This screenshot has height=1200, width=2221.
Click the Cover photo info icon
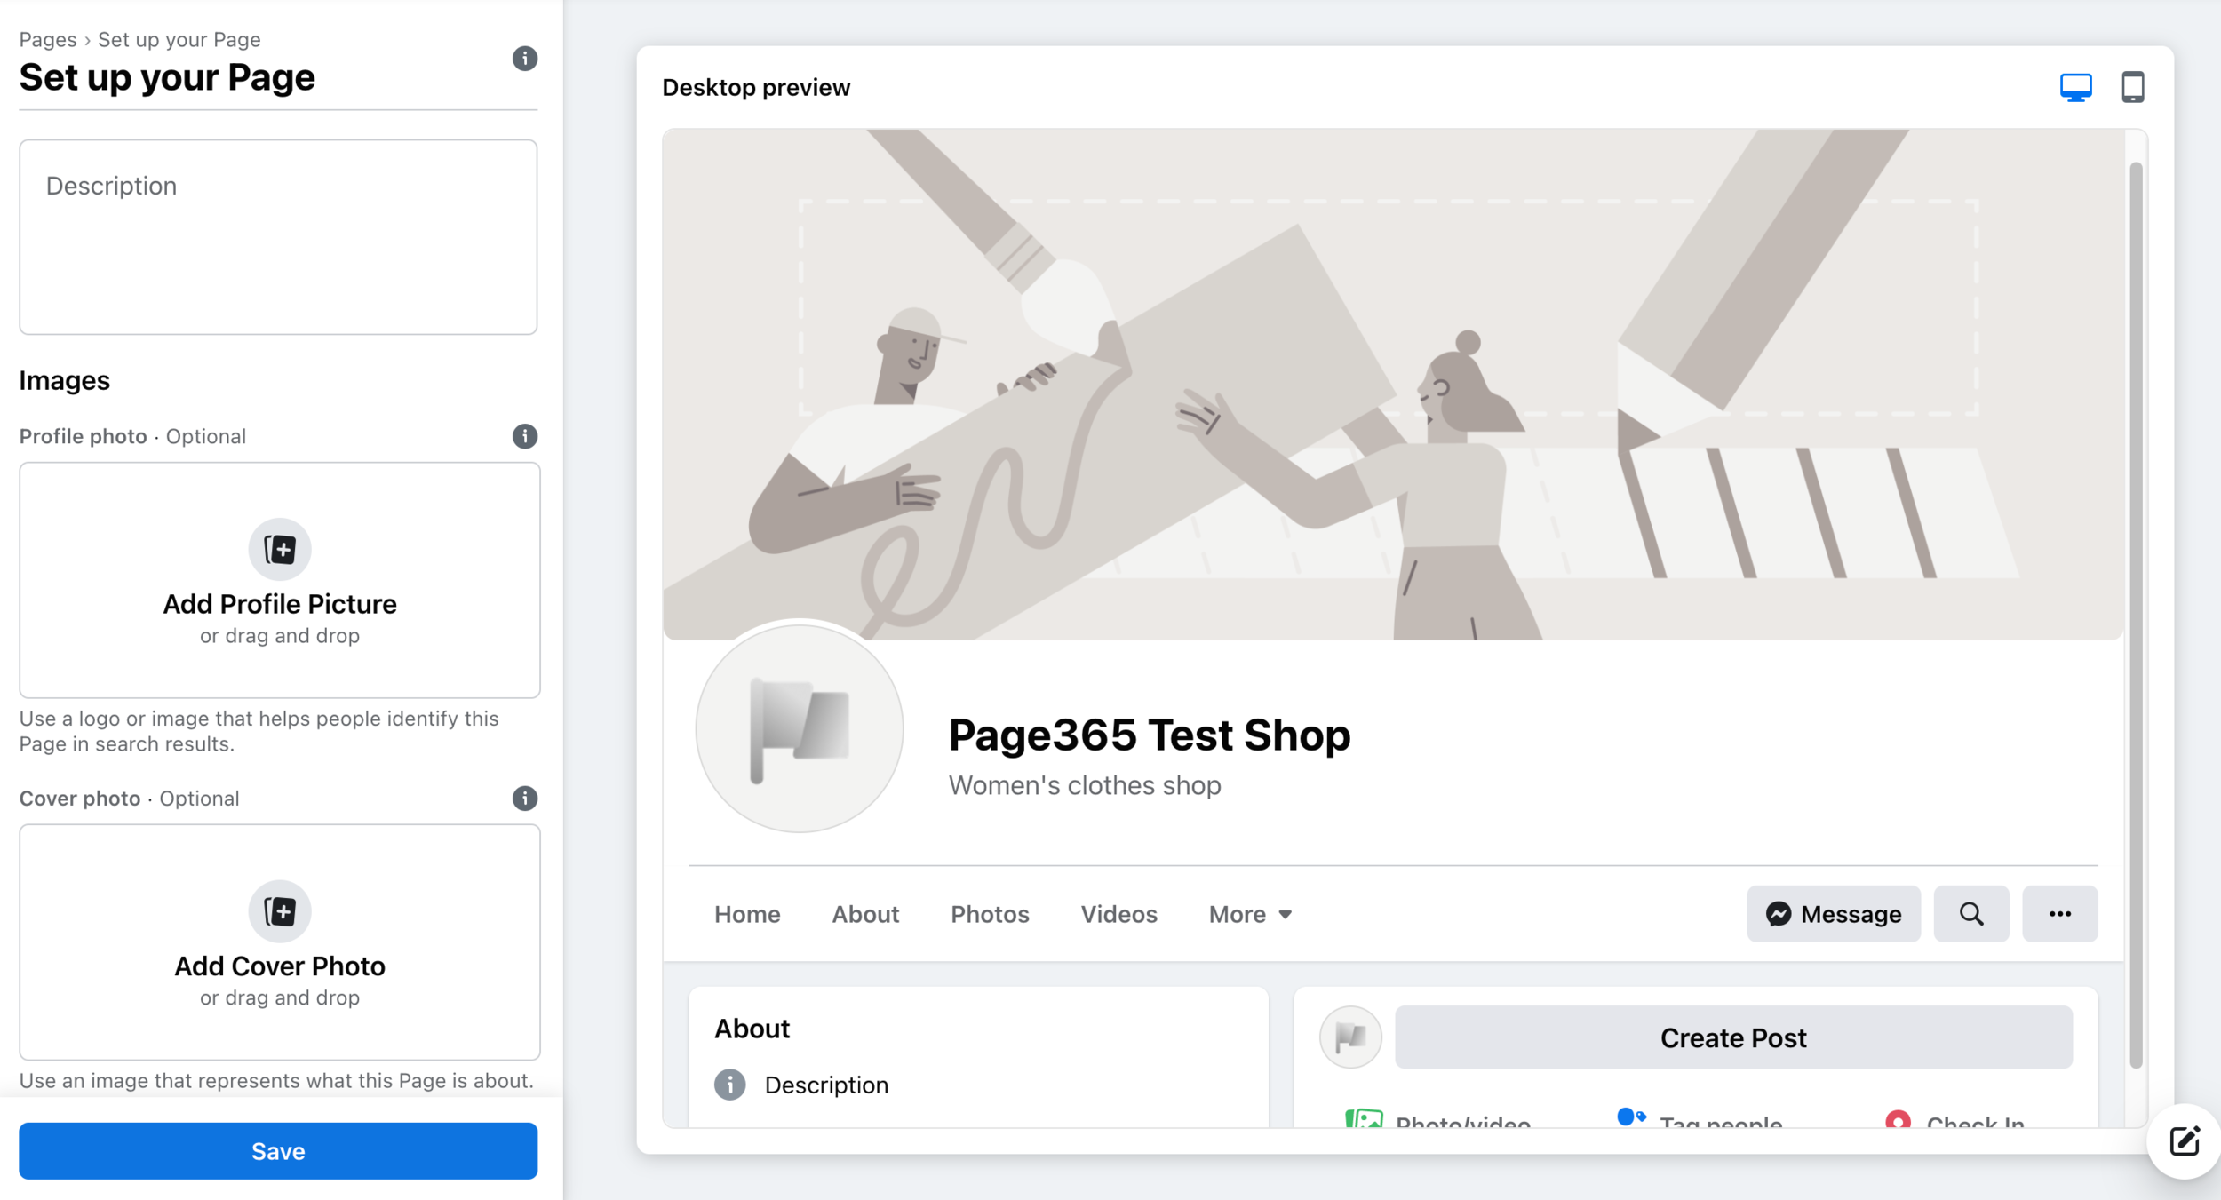click(525, 799)
